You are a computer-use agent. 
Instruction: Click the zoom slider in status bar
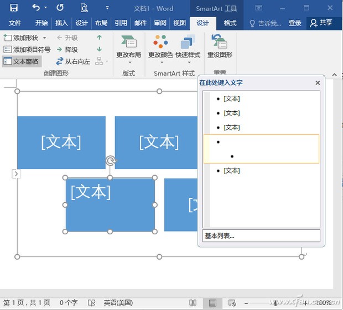coord(276,303)
